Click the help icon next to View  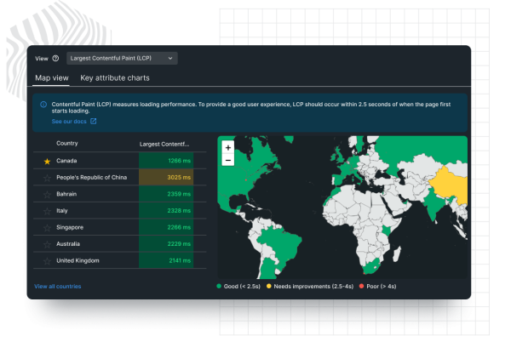[x=55, y=59]
